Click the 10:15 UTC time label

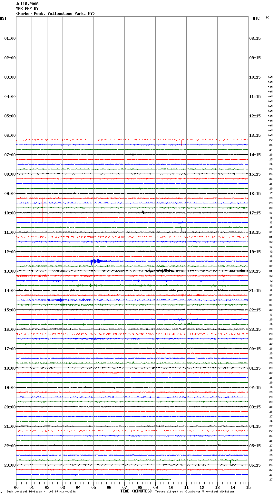[x=255, y=77]
